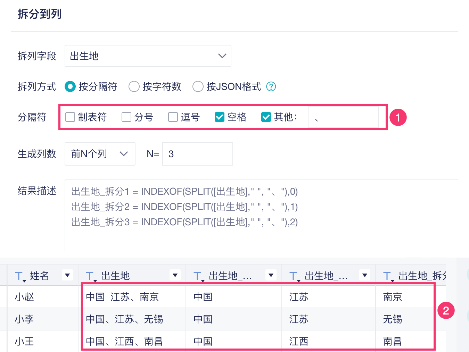The image size is (469, 352).
Task: Open dropdown arrow on second split column header
Action: [365, 275]
